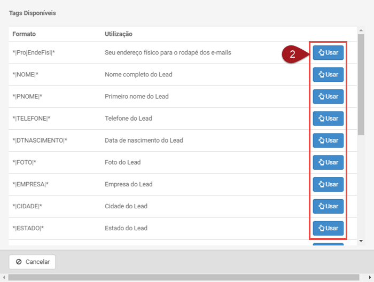The image size is (374, 282).
Task: Select the *|TELEFONE|* format text
Action: (x=31, y=119)
